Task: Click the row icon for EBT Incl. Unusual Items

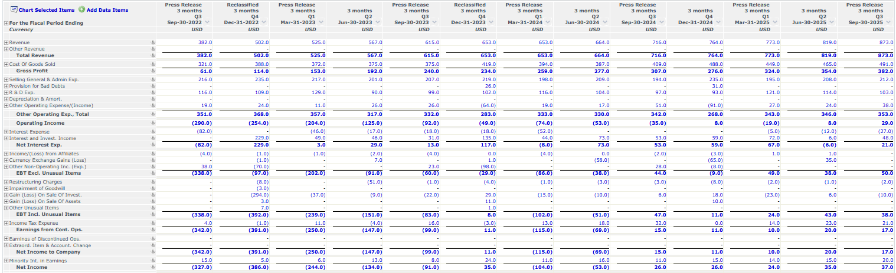Action: pos(153,214)
